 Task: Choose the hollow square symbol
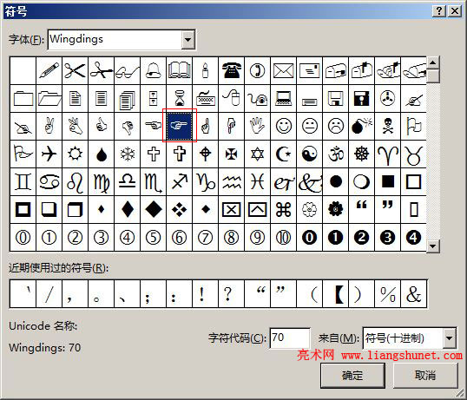[414, 181]
